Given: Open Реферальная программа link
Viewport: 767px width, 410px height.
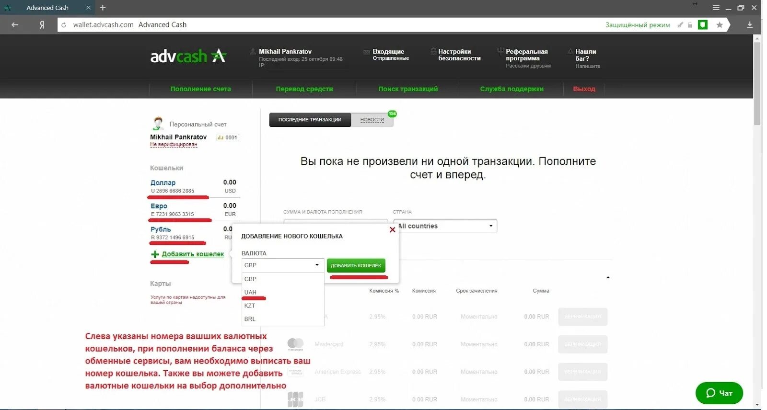Looking at the screenshot, I should [526, 55].
